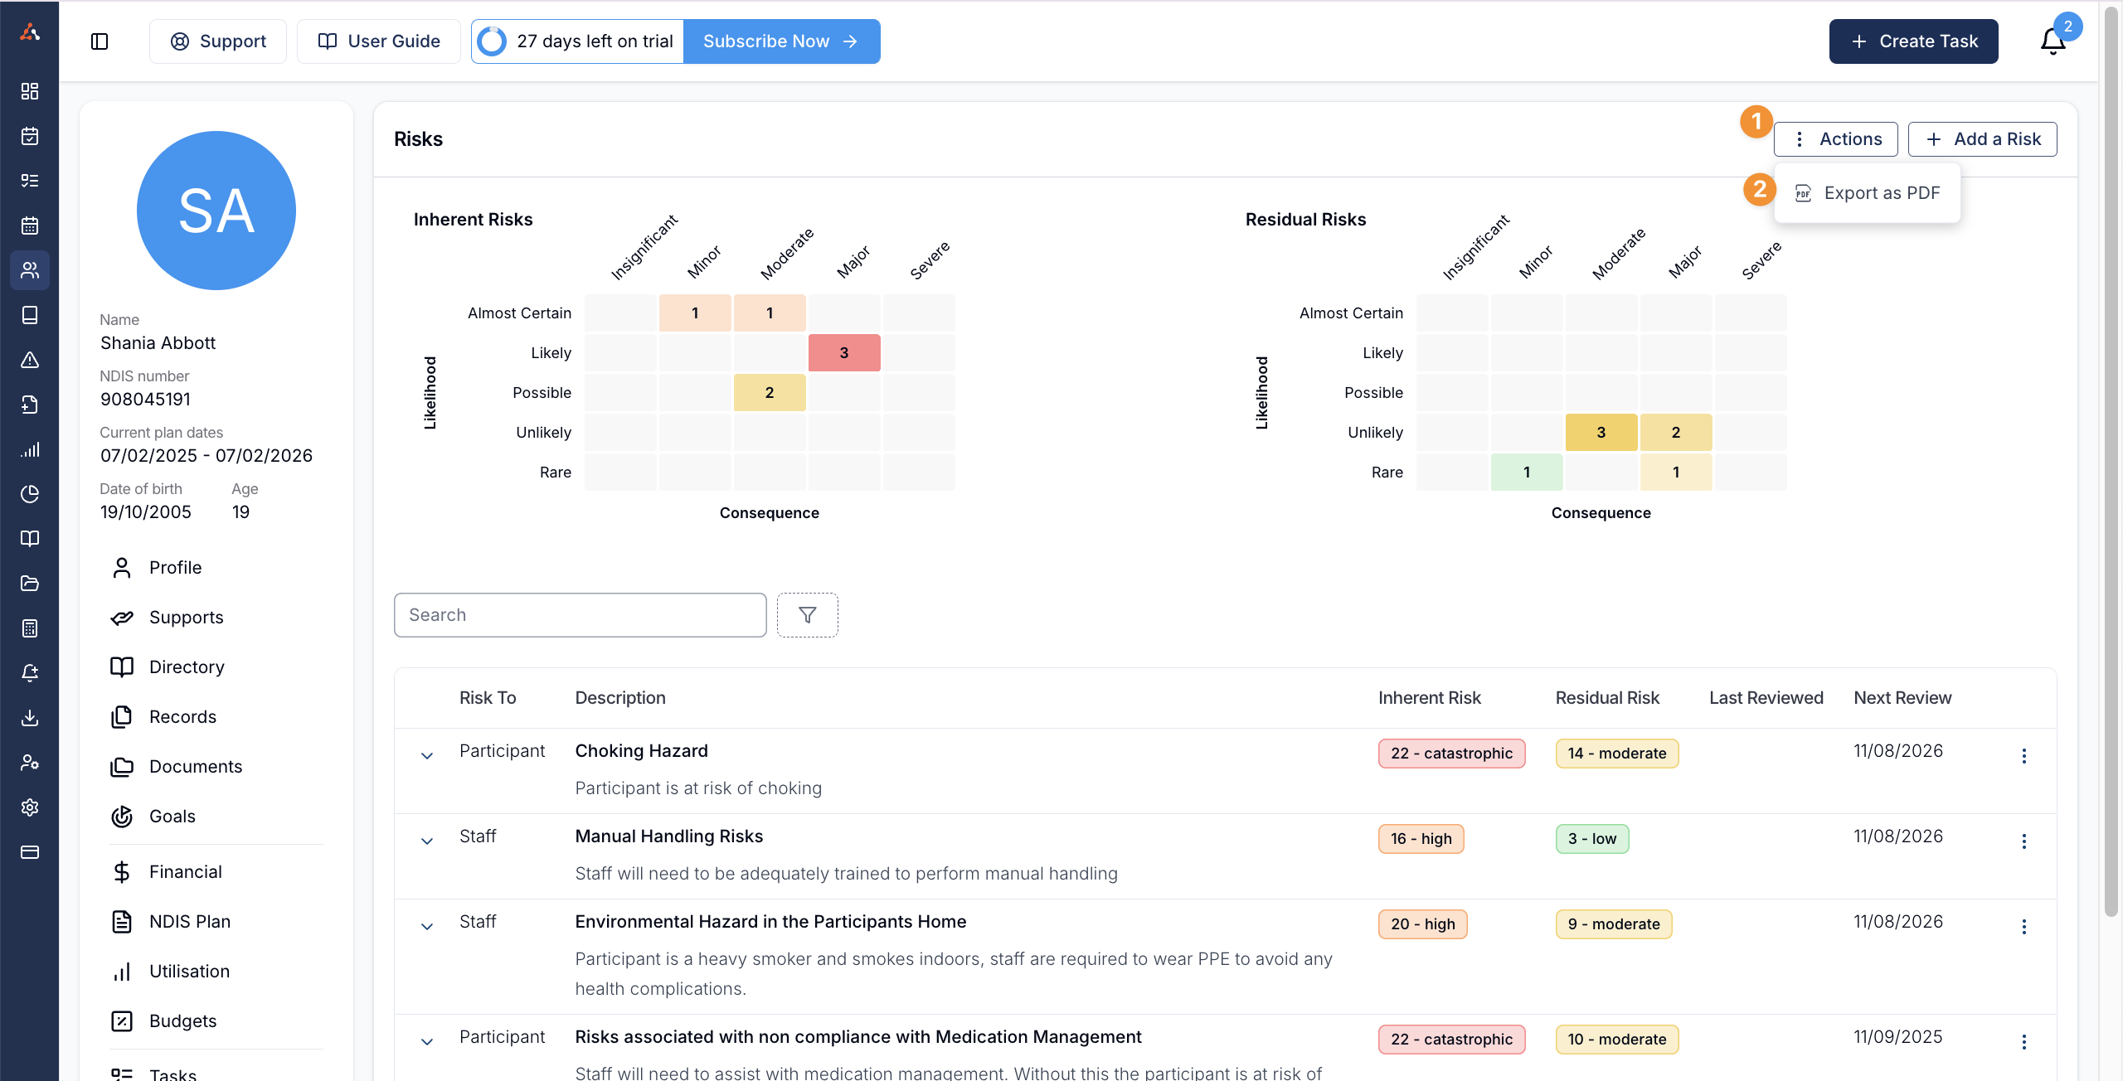Click the notification bell icon
Image resolution: width=2123 pixels, height=1081 pixels.
2052,41
